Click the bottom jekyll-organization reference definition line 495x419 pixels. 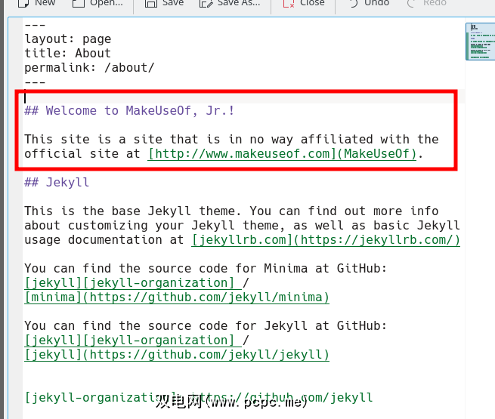199,398
